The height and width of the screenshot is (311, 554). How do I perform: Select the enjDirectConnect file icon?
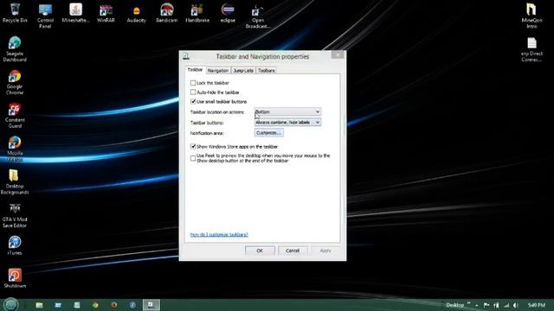pyautogui.click(x=531, y=50)
